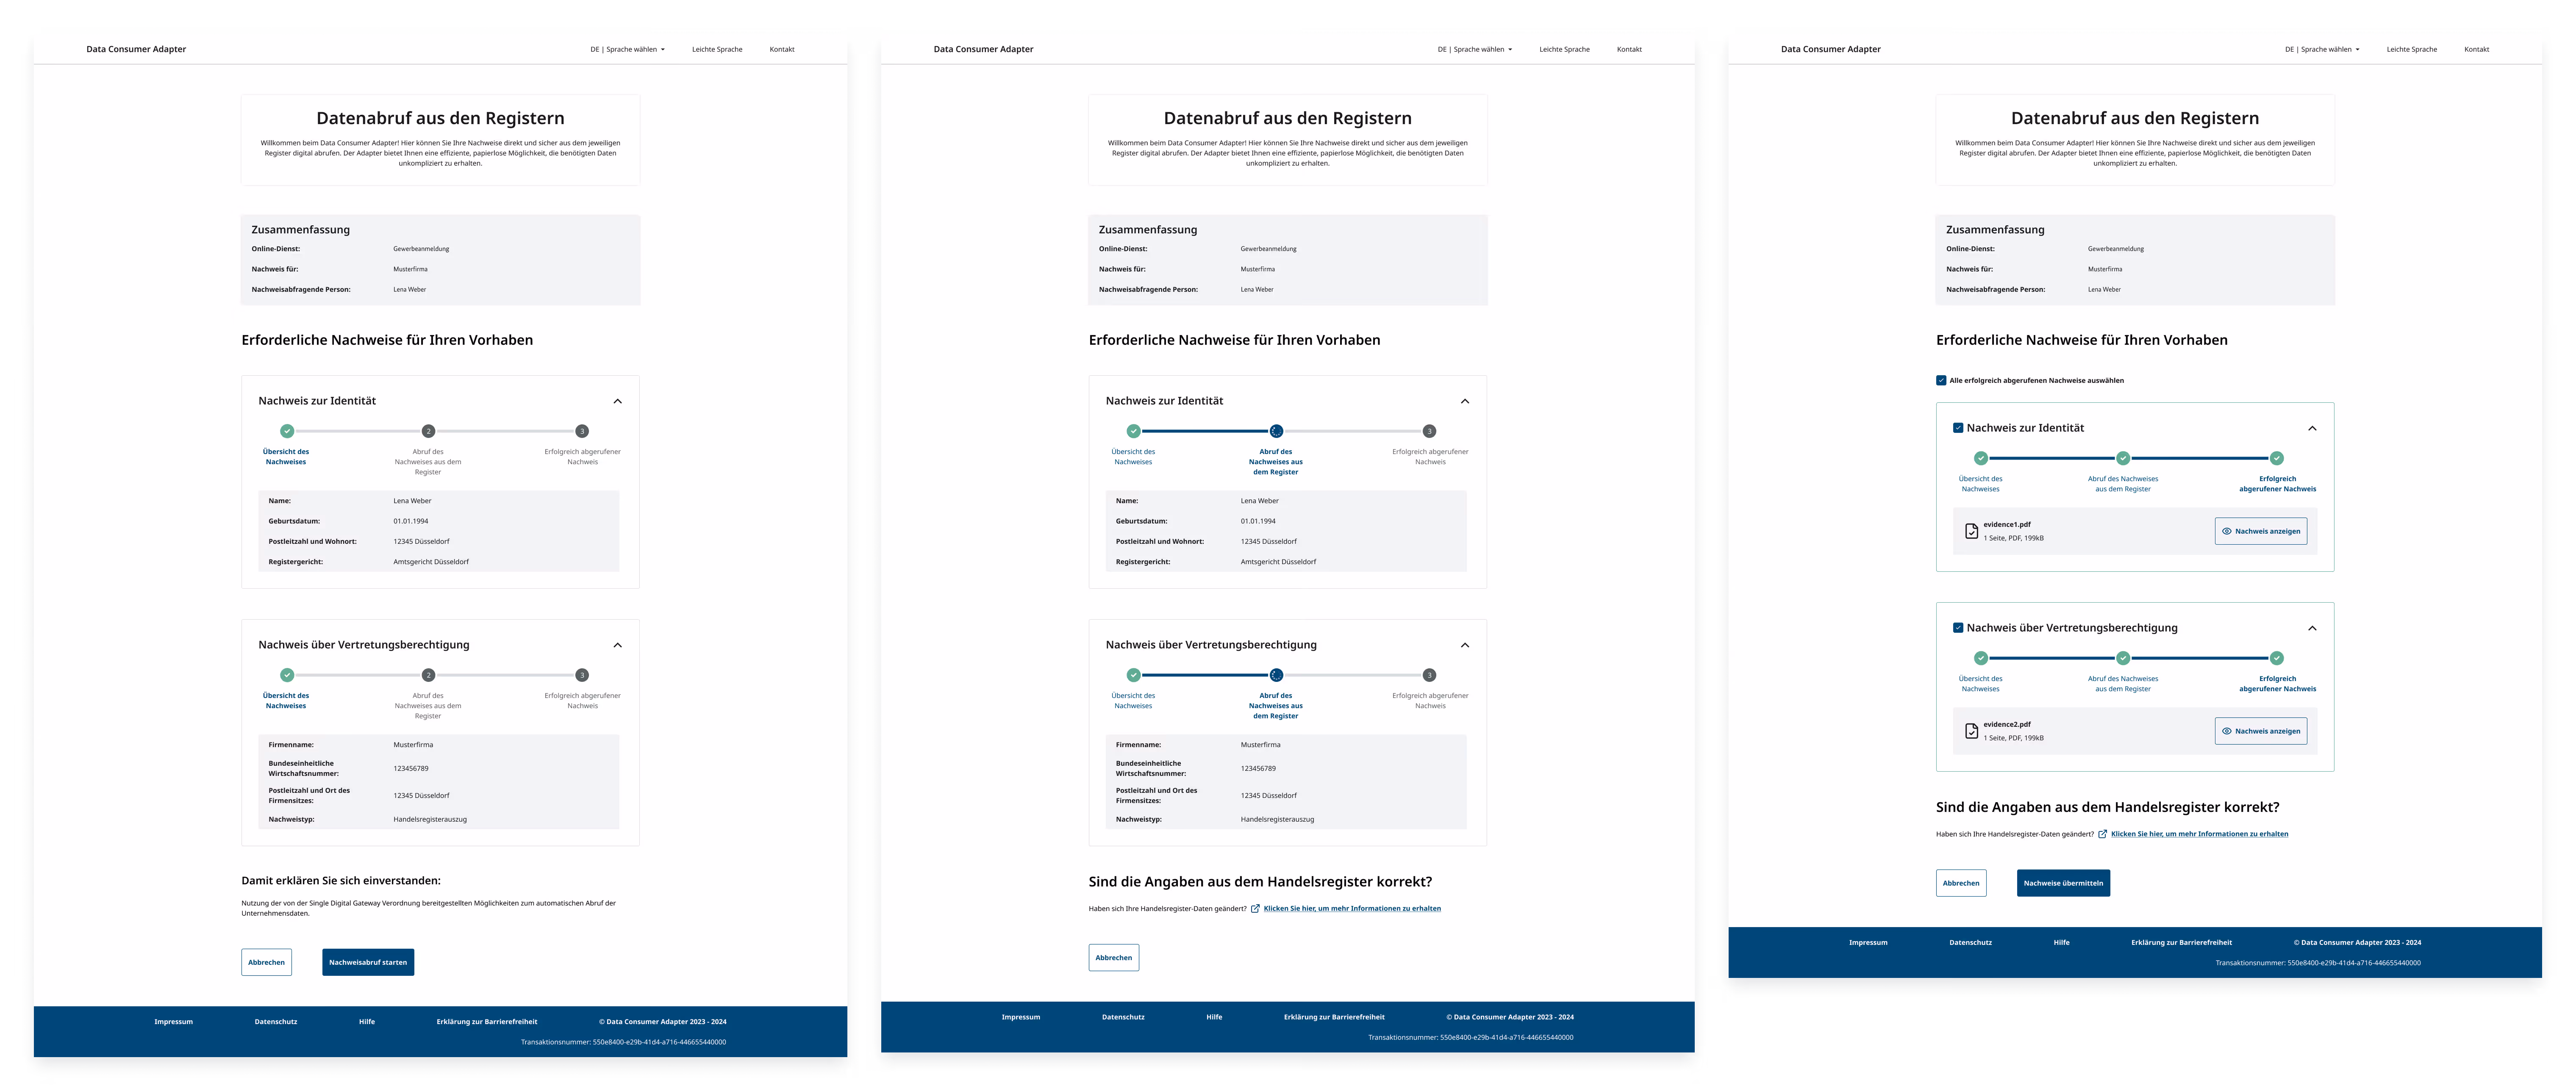Collapse 'Nachweis über Vertretungsberechtigung' chevron on right screen
This screenshot has width=2576, height=1091.
click(2312, 628)
